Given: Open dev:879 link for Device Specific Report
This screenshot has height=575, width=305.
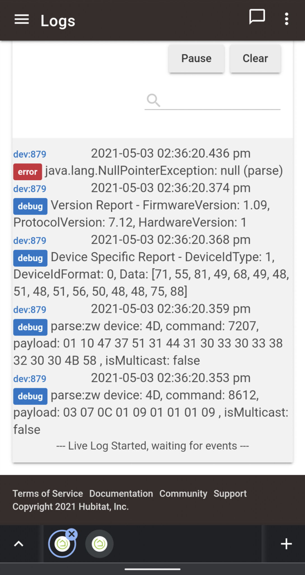Looking at the screenshot, I should [x=30, y=241].
